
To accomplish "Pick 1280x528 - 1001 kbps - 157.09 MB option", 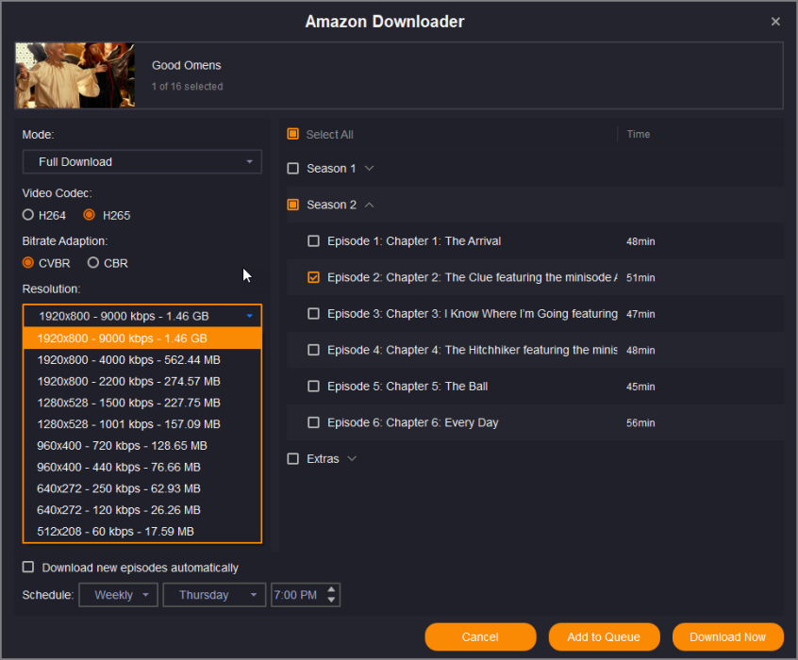I will click(x=142, y=424).
